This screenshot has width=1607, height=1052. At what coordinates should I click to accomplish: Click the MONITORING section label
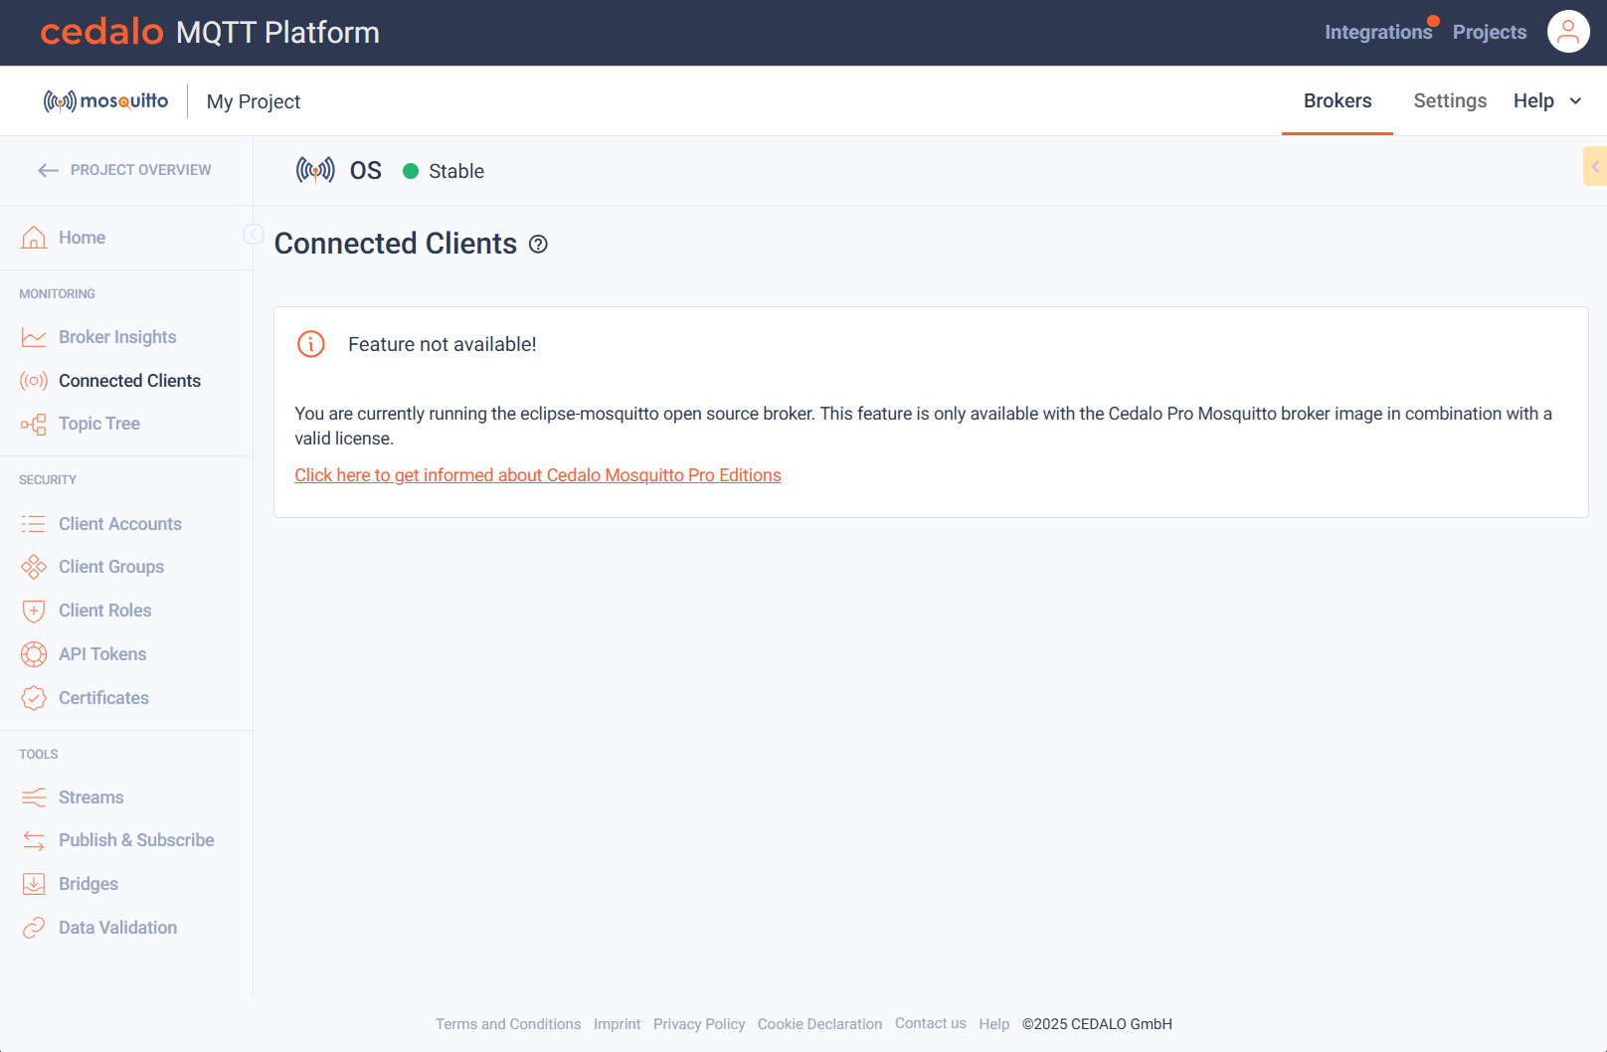tap(57, 294)
